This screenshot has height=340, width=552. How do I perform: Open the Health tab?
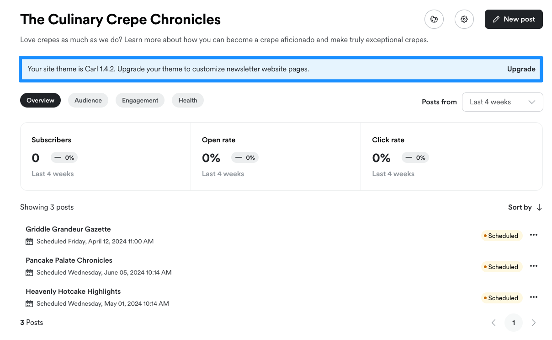point(188,100)
